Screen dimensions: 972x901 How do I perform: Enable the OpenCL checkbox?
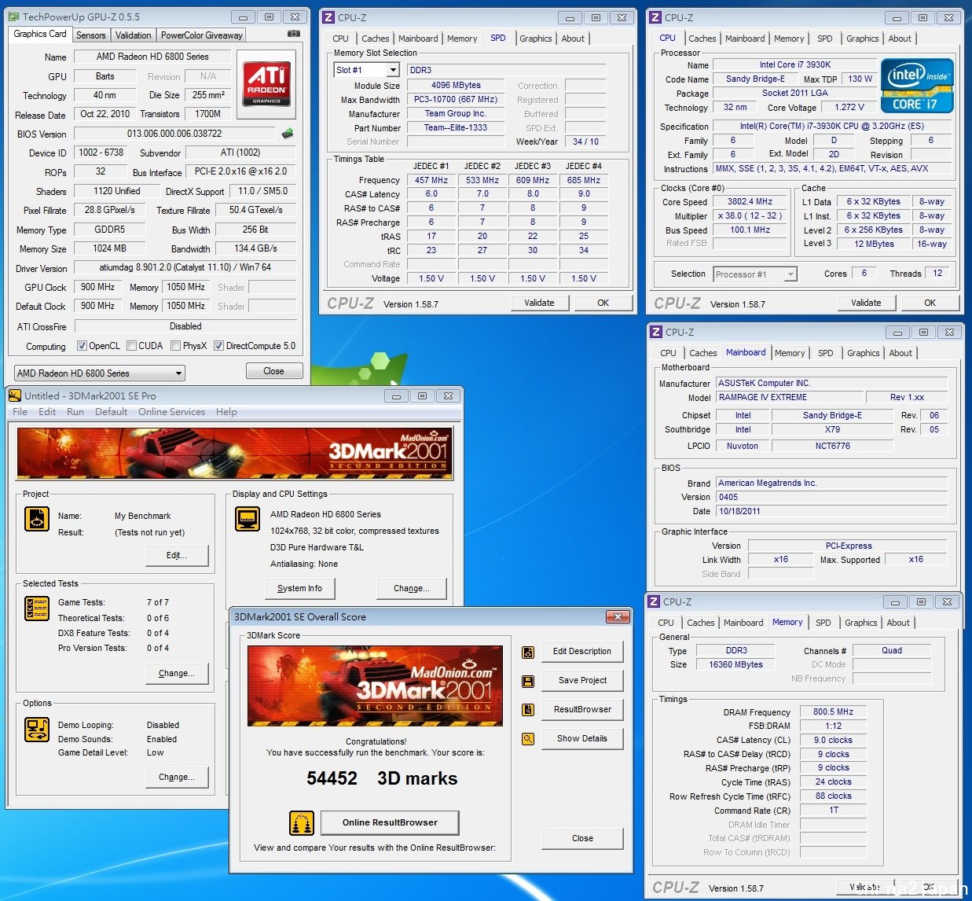pos(82,346)
